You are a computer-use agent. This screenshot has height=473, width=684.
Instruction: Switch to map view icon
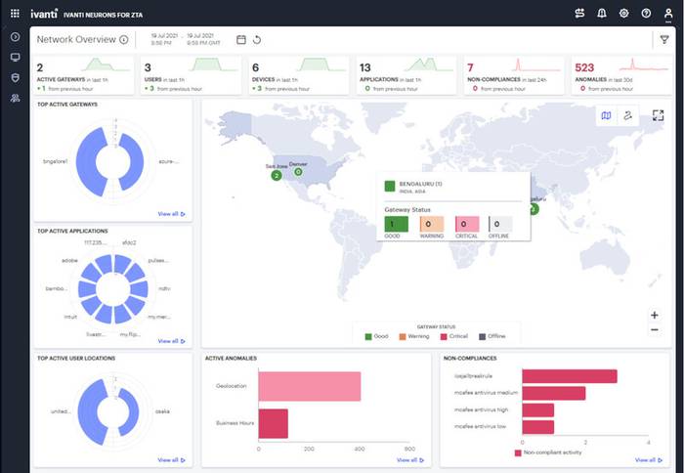tap(607, 115)
